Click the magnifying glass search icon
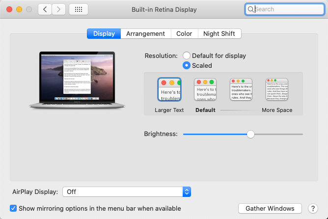This screenshot has width=328, height=219. tap(251, 9)
